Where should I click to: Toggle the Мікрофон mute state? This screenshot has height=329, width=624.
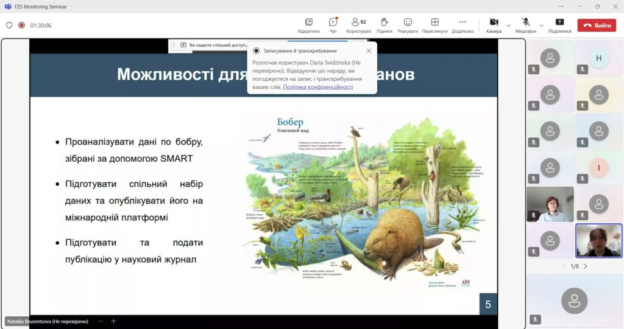click(x=526, y=26)
